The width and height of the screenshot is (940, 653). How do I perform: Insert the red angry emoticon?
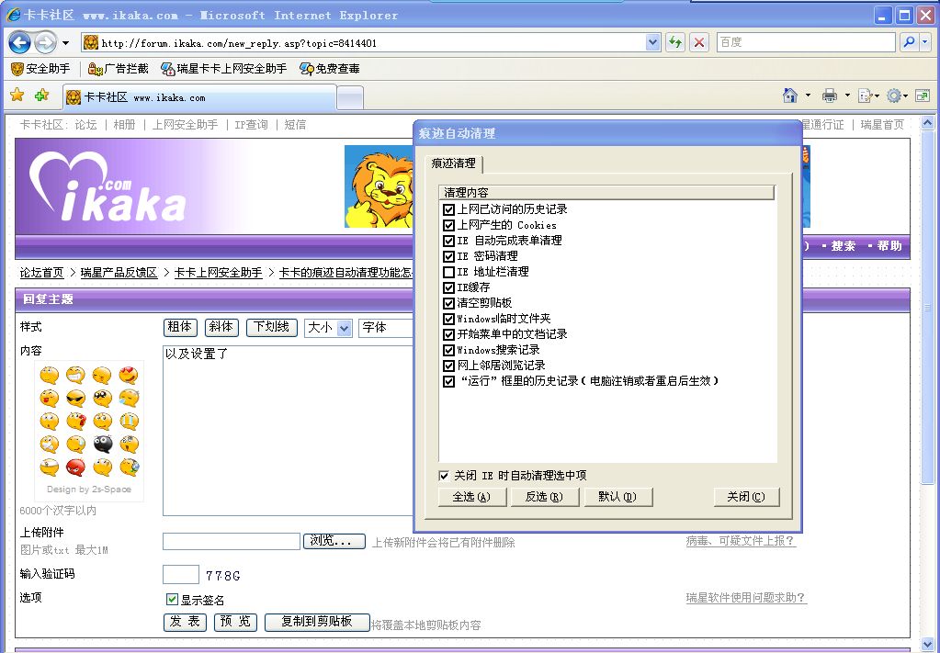(75, 467)
